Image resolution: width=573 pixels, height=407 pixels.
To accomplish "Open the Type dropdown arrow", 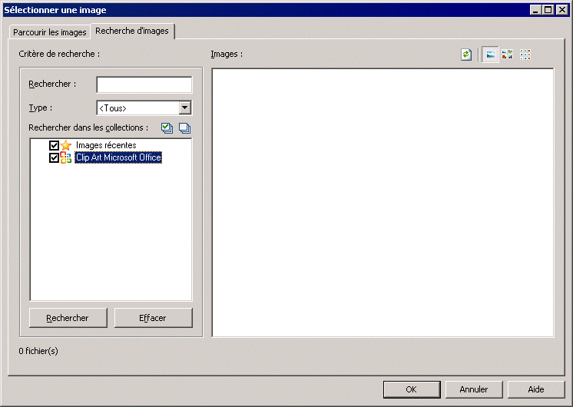I will point(184,108).
